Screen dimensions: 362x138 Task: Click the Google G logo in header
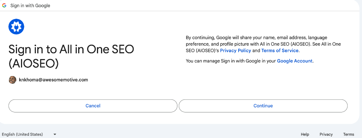(x=4, y=5)
